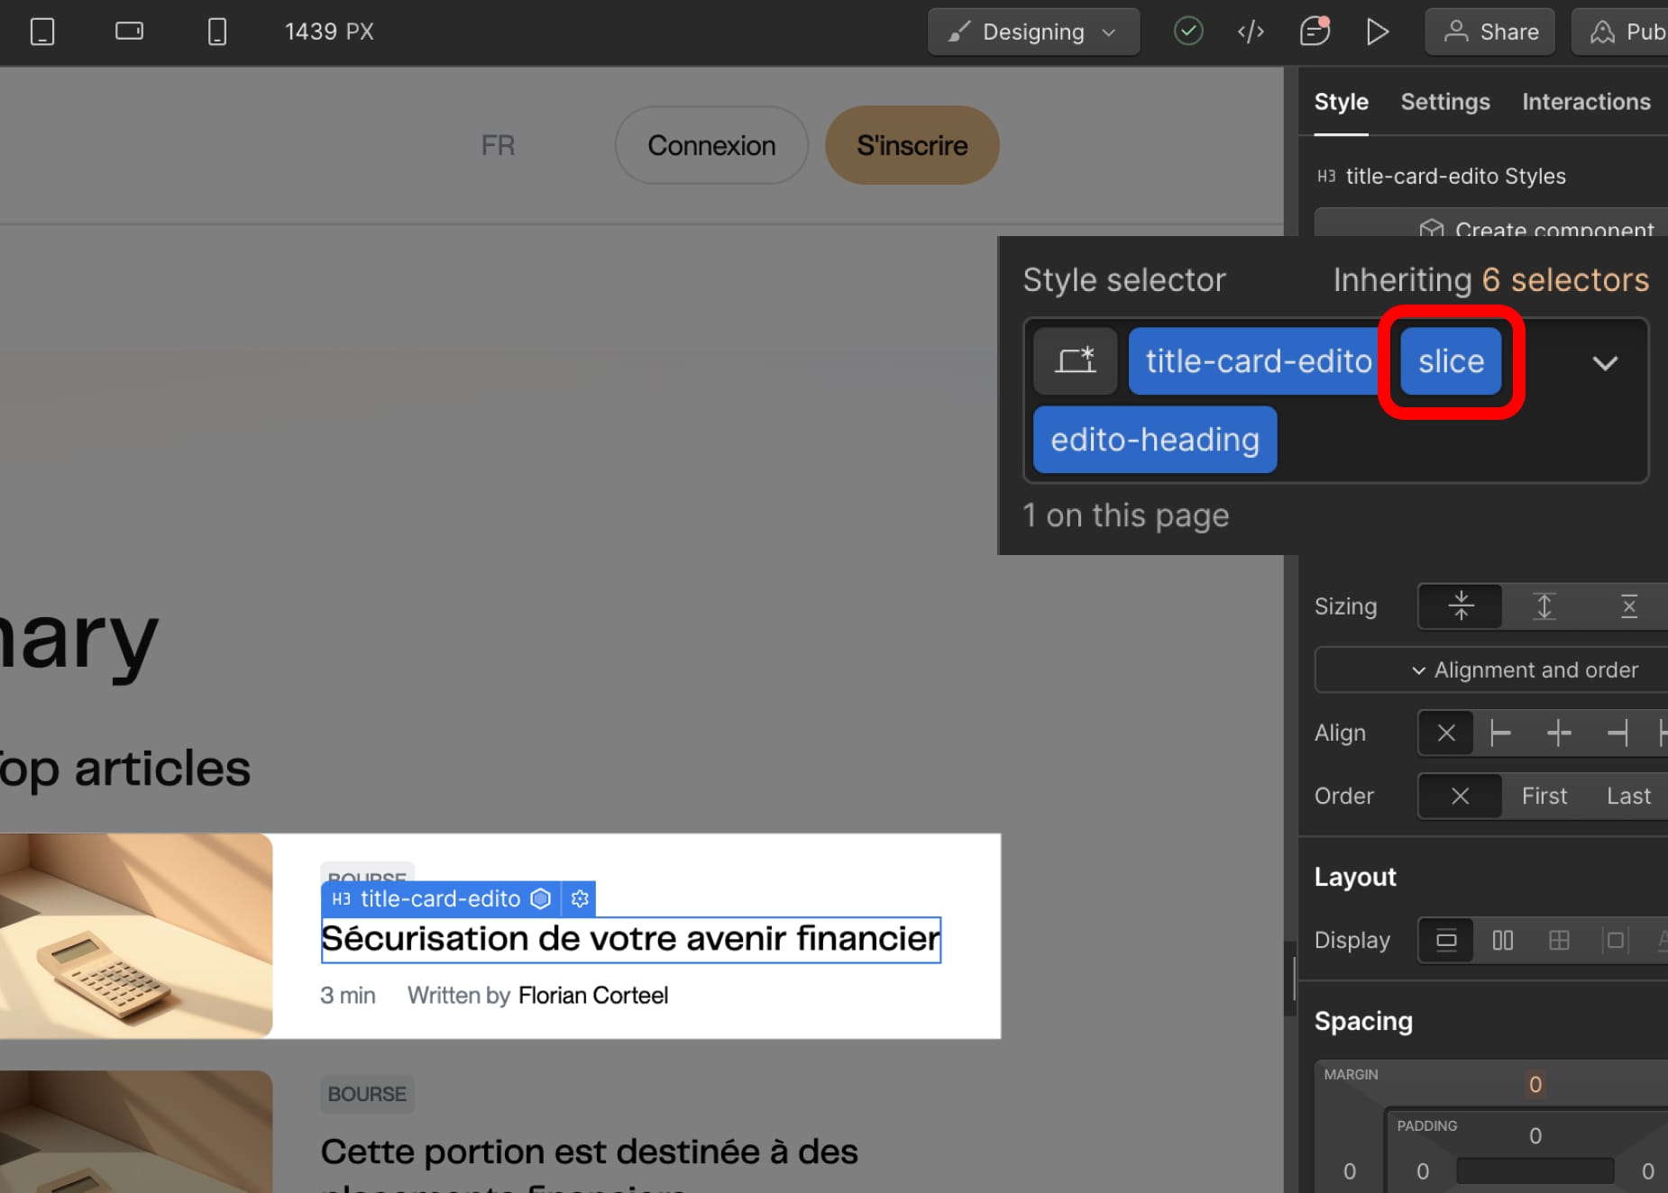
Task: Click the selector state pin icon
Action: click(x=1076, y=361)
